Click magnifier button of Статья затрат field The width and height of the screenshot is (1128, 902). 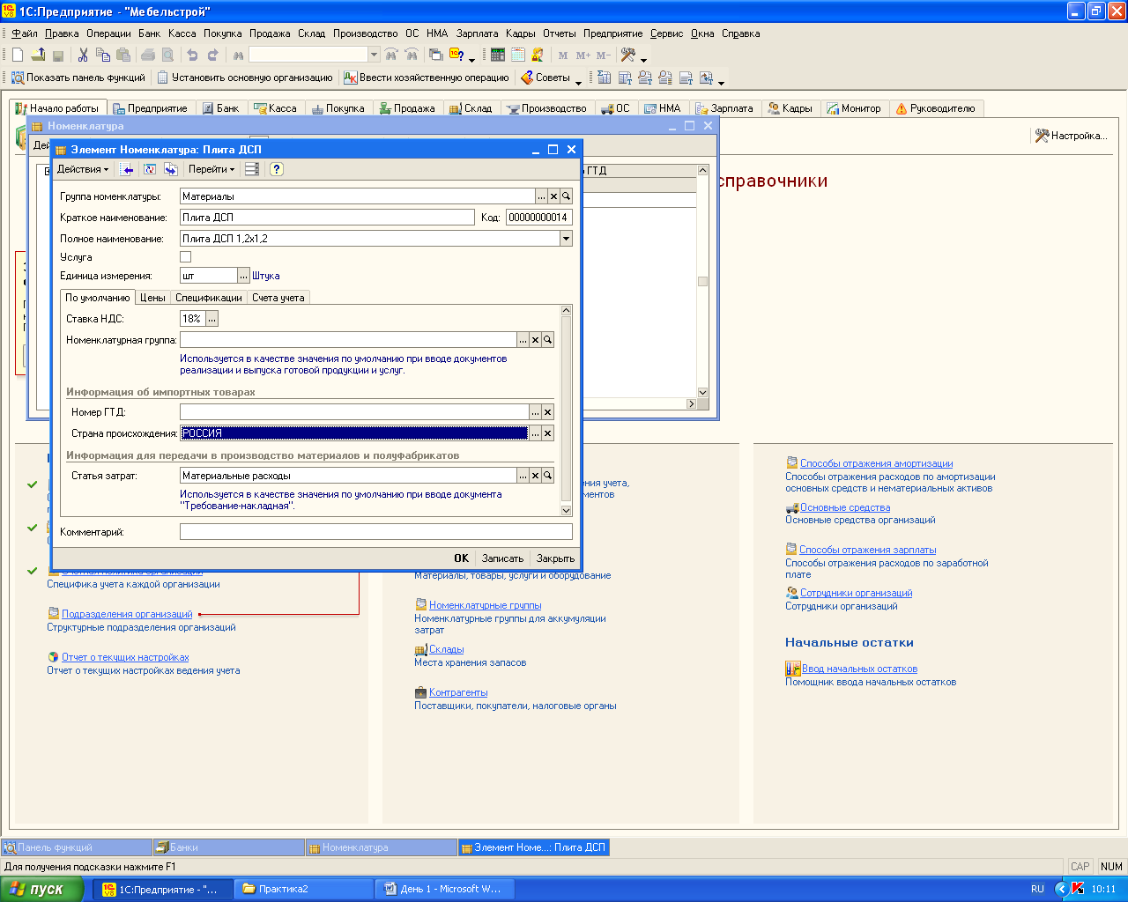(547, 476)
